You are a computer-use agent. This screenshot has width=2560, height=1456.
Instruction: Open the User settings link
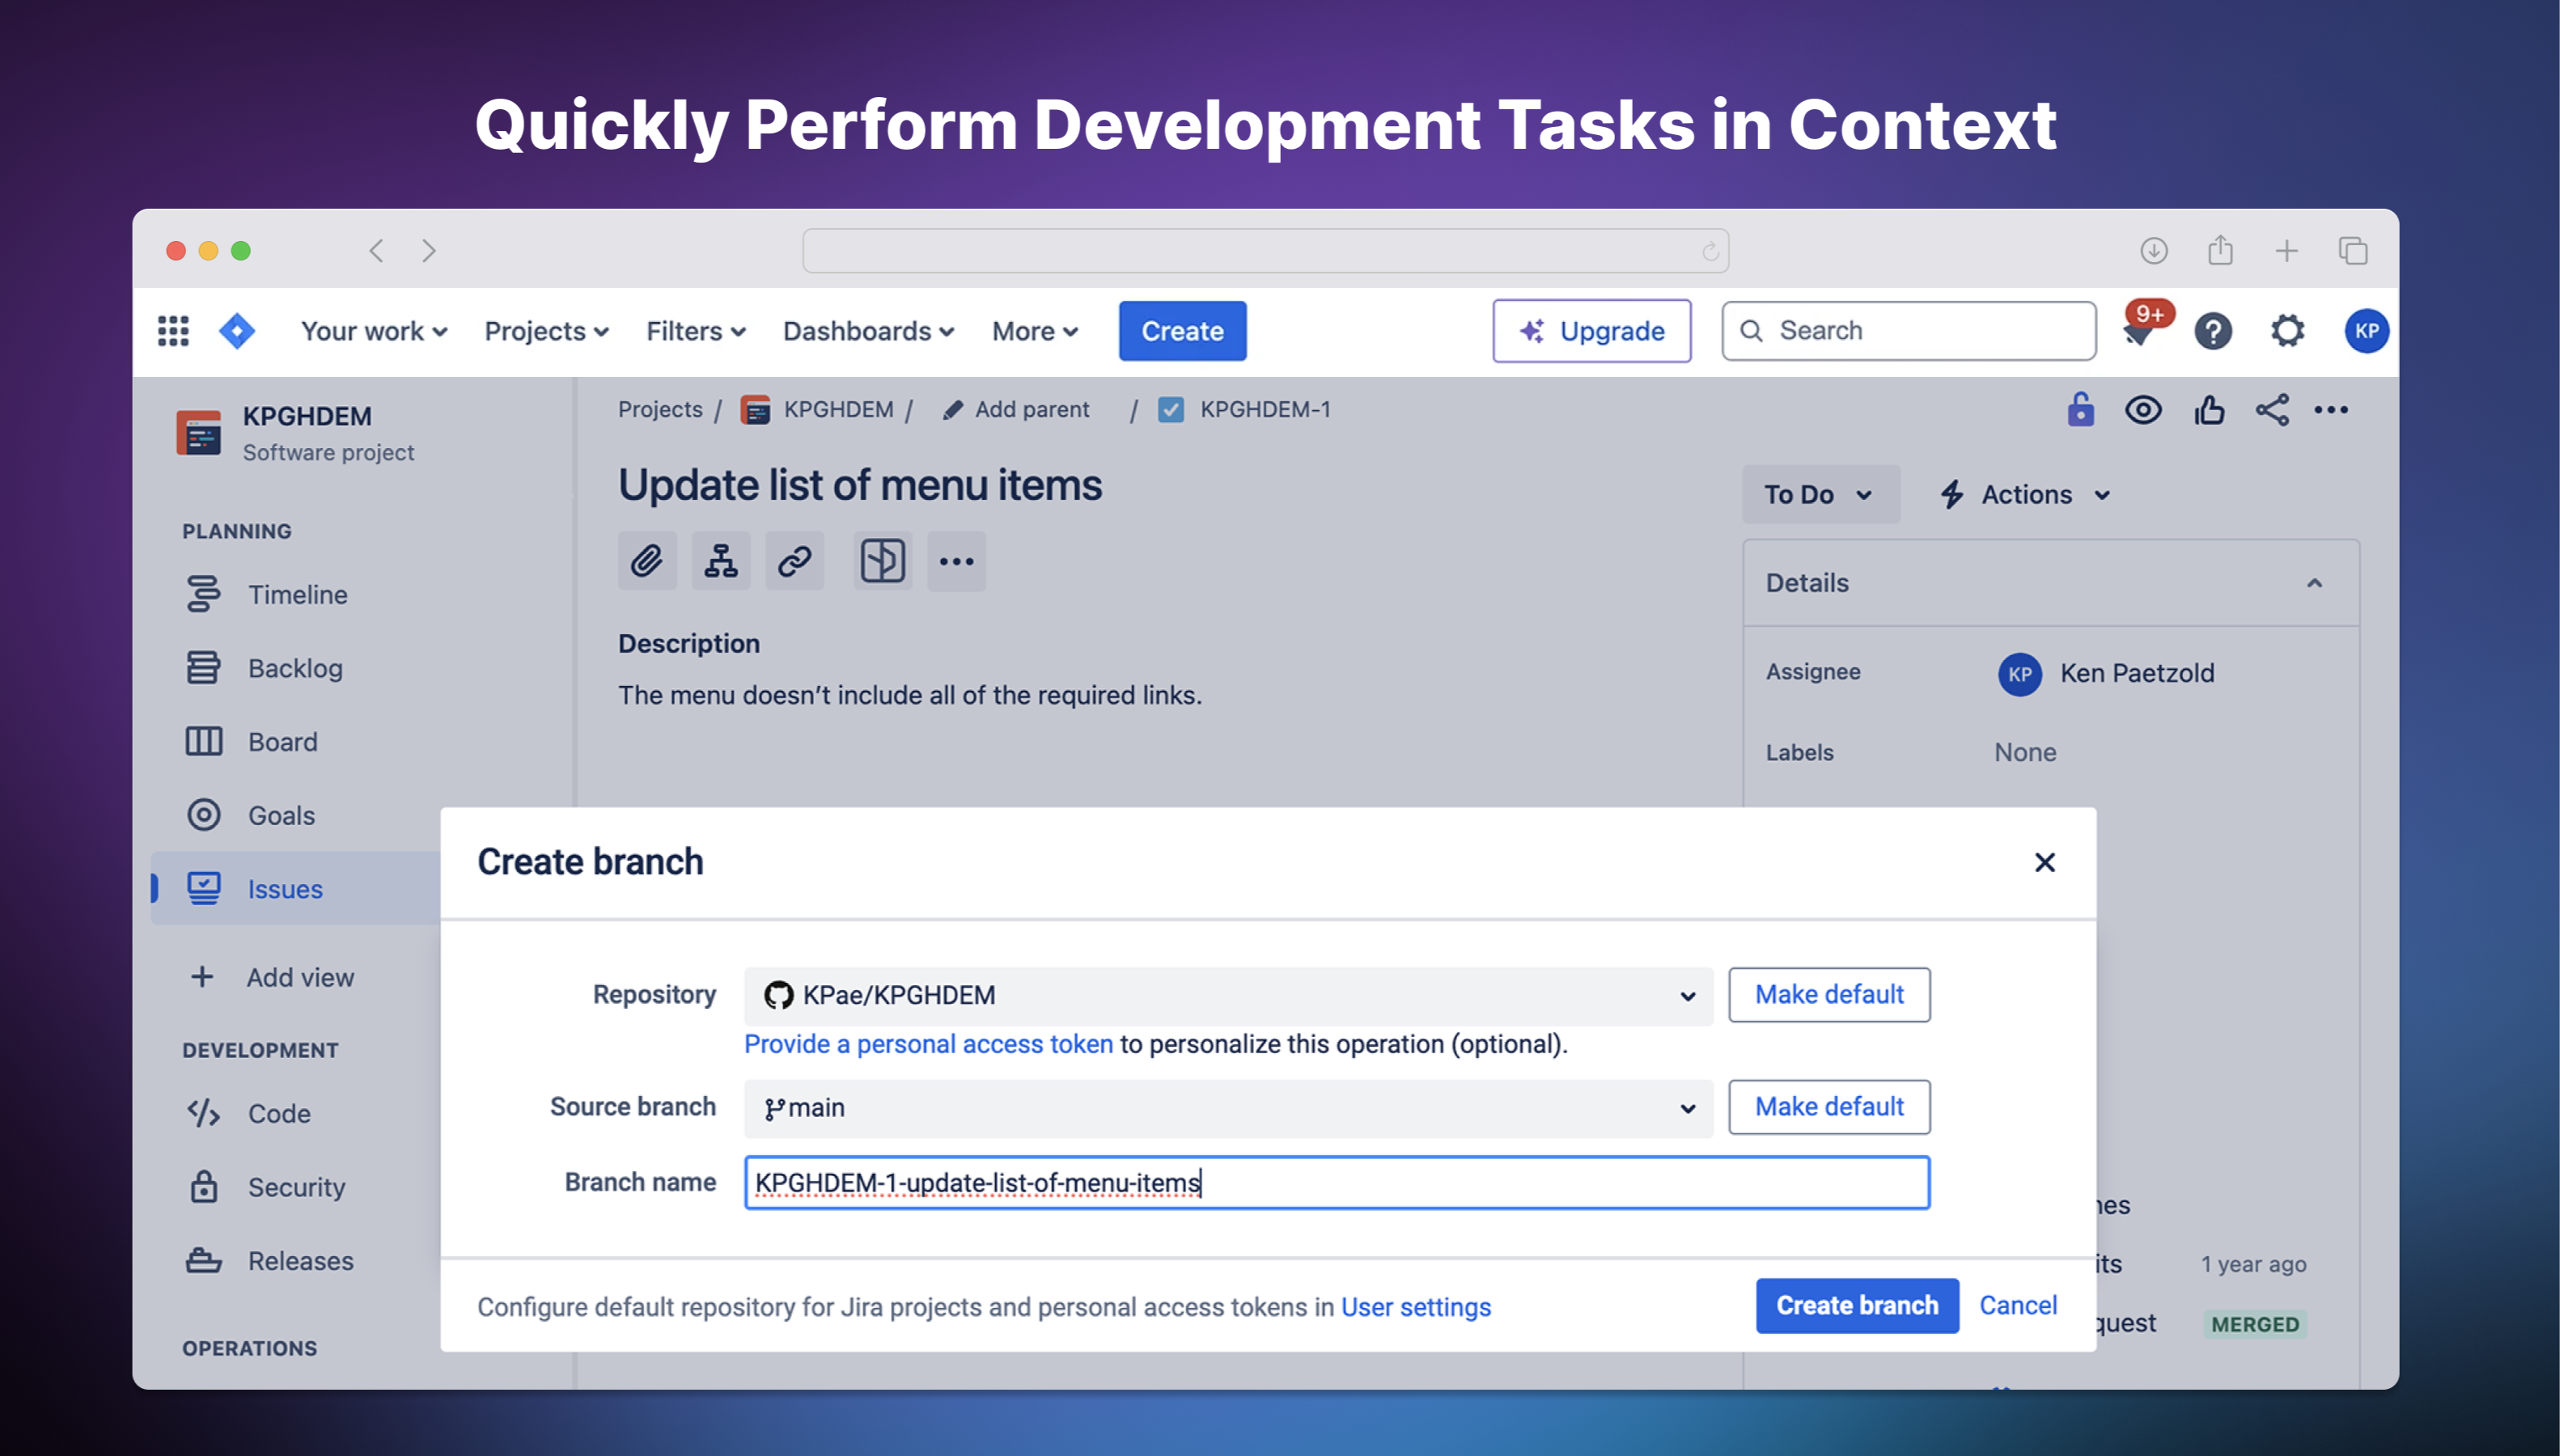[x=1415, y=1307]
